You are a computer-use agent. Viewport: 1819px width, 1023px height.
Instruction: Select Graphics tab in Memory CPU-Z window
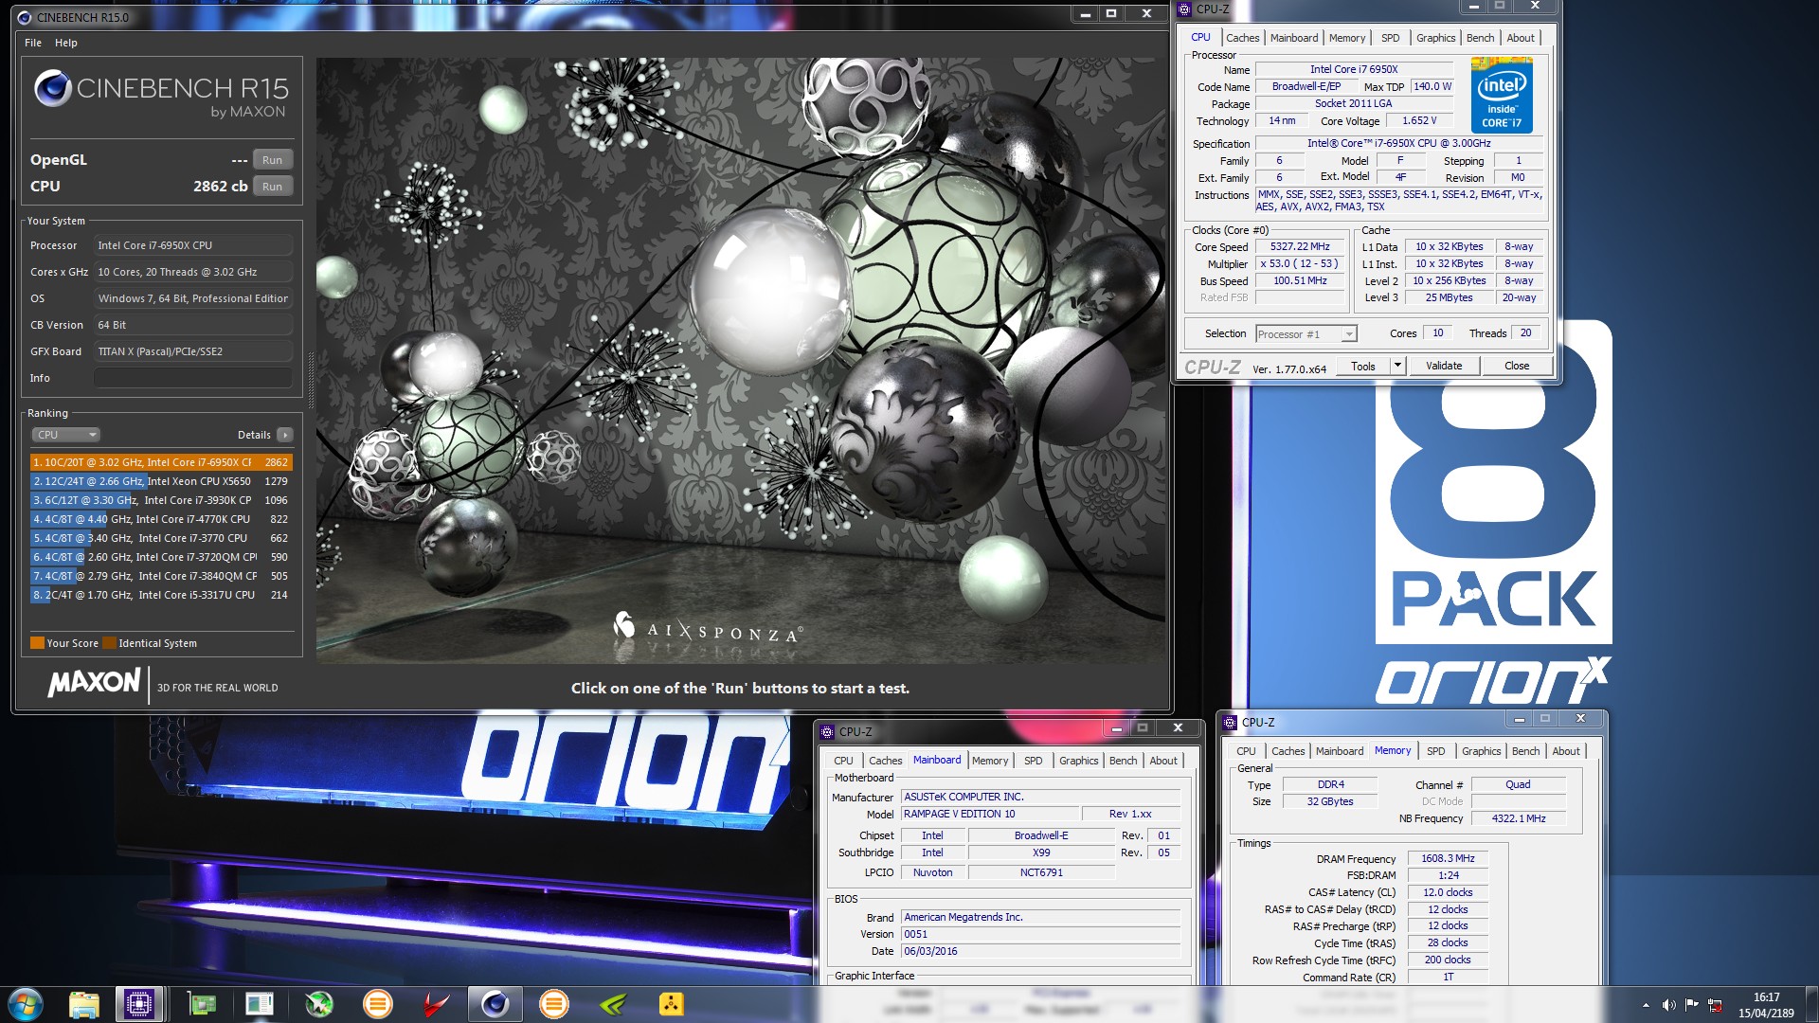[x=1481, y=751]
